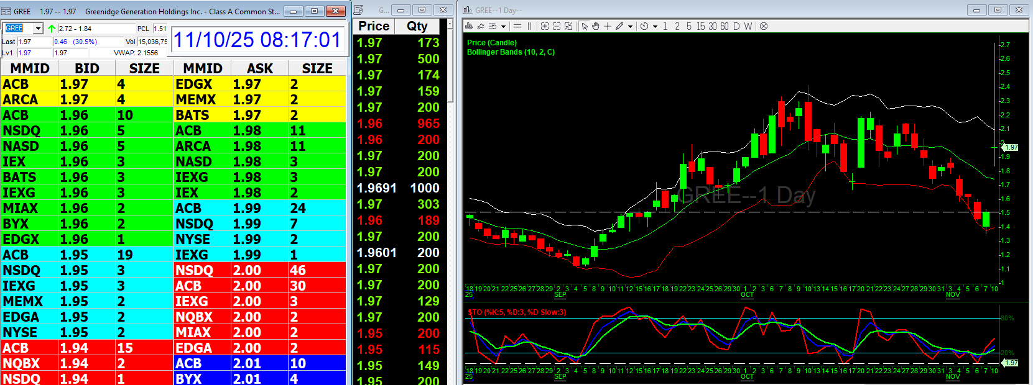Open the chart type icon in toolbar
Viewport: 1033px width, 385px height.
(469, 26)
